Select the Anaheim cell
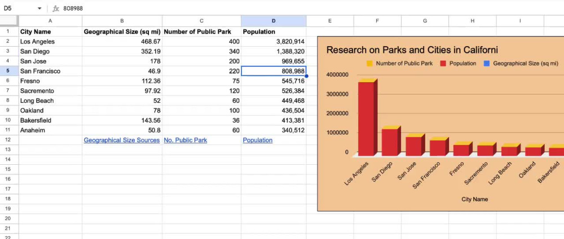Image resolution: width=564 pixels, height=239 pixels. click(50, 130)
